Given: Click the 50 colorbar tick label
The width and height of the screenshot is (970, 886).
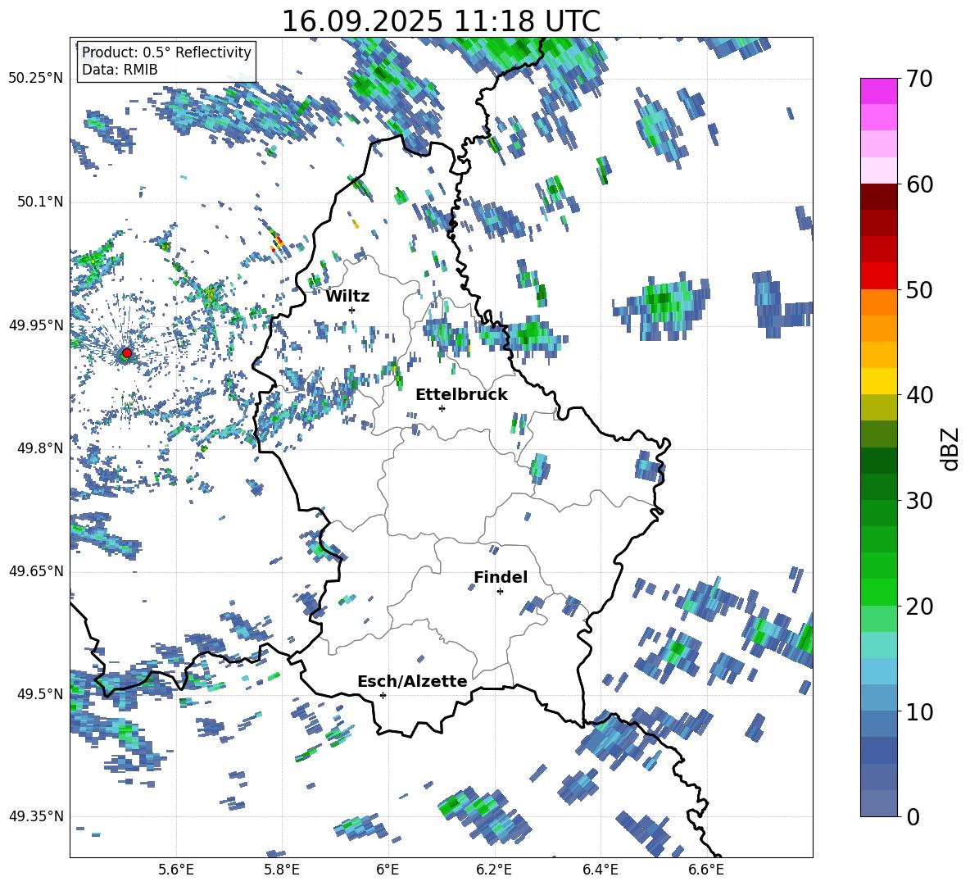Looking at the screenshot, I should coord(919,290).
